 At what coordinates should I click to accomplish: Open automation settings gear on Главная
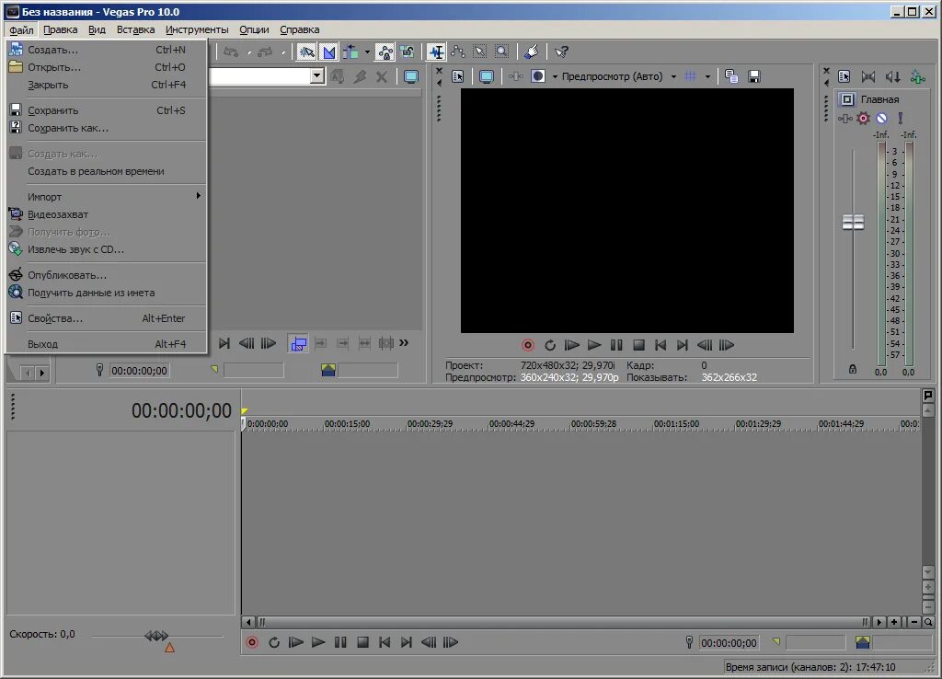coord(863,119)
